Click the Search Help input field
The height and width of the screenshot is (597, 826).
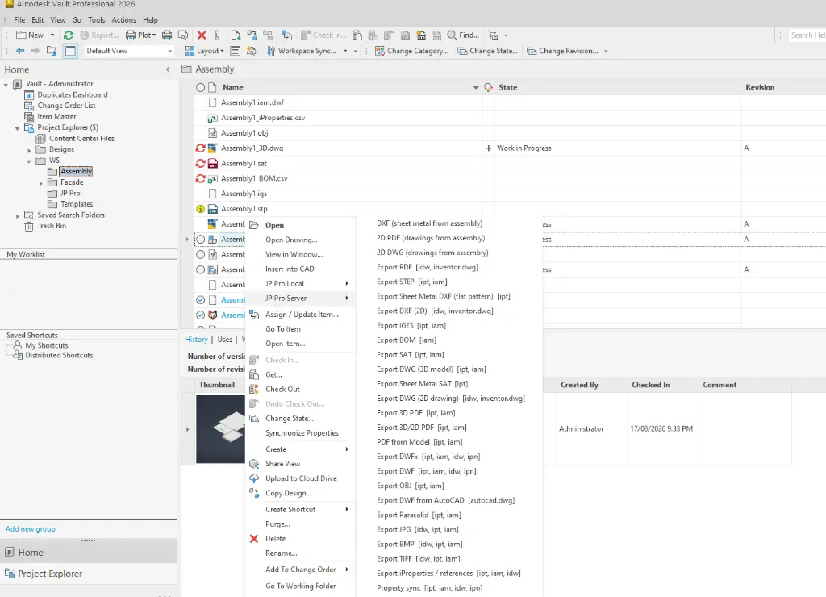pyautogui.click(x=807, y=35)
